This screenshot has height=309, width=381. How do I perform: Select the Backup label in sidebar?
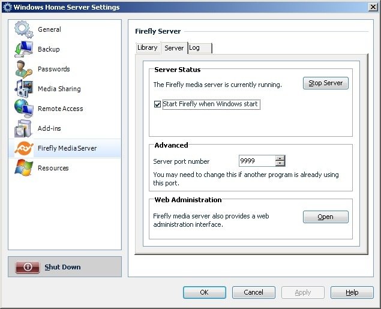(x=49, y=49)
